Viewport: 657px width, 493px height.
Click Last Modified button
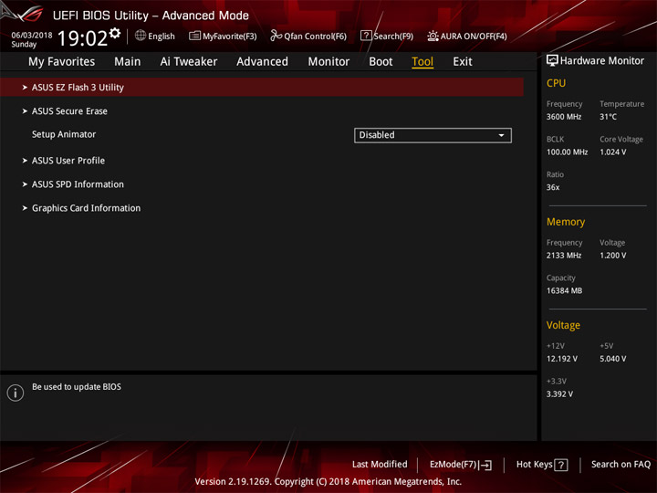[x=380, y=465]
